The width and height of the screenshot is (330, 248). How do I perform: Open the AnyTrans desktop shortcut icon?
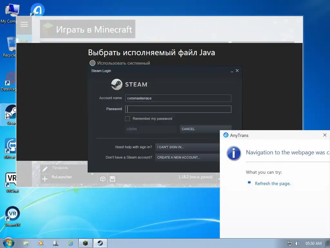(x=37, y=10)
